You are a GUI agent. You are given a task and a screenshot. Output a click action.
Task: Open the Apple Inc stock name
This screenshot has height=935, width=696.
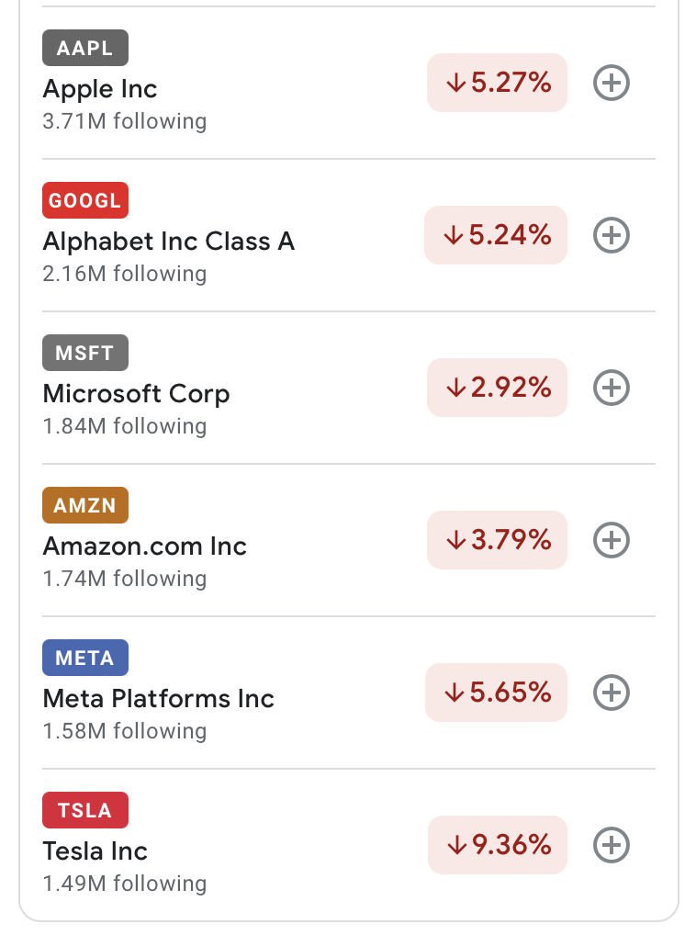click(x=100, y=89)
